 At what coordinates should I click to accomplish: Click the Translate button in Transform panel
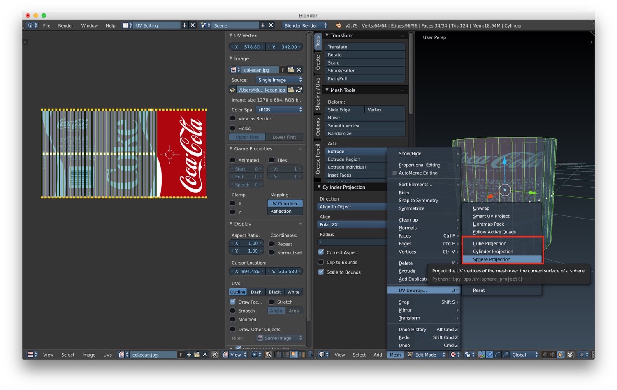tap(365, 47)
